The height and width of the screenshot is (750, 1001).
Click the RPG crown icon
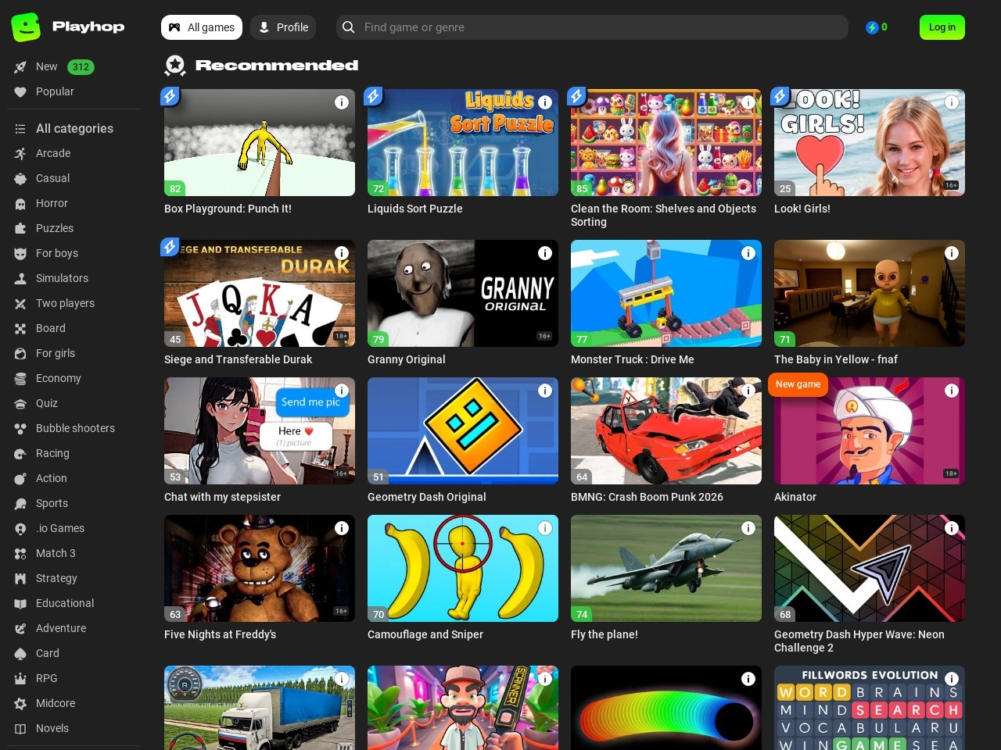coord(20,679)
